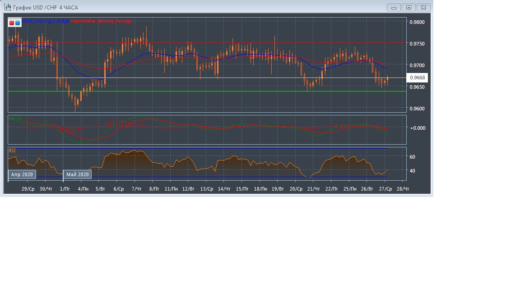The image size is (520, 292).
Task: Close the USD/CHF chart window
Action: pyautogui.click(x=423, y=7)
